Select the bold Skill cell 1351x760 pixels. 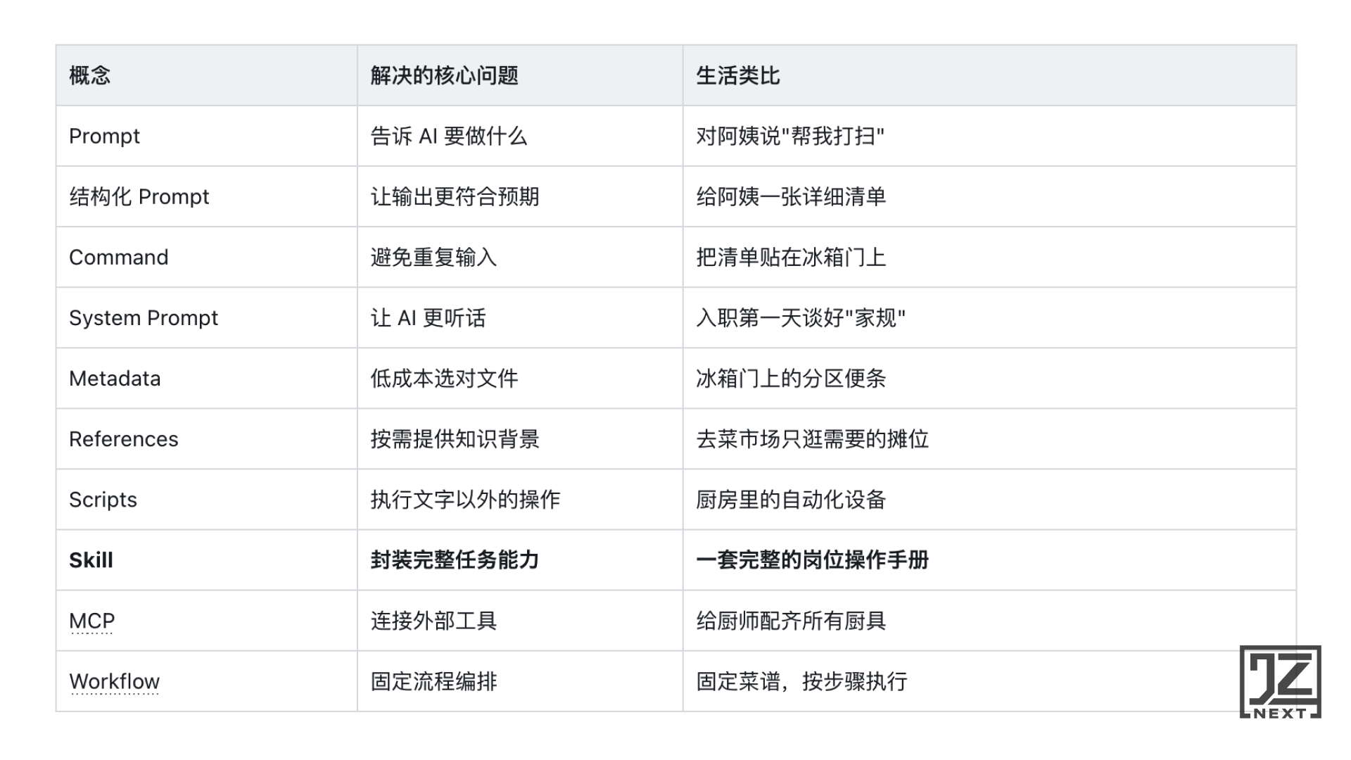(x=91, y=560)
